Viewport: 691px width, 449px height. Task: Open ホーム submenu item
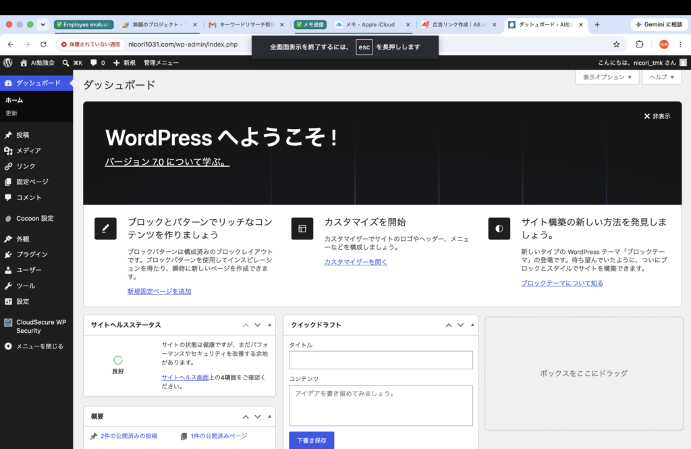point(14,100)
